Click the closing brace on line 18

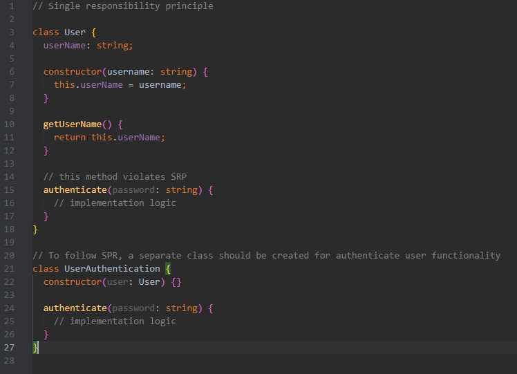coord(35,230)
